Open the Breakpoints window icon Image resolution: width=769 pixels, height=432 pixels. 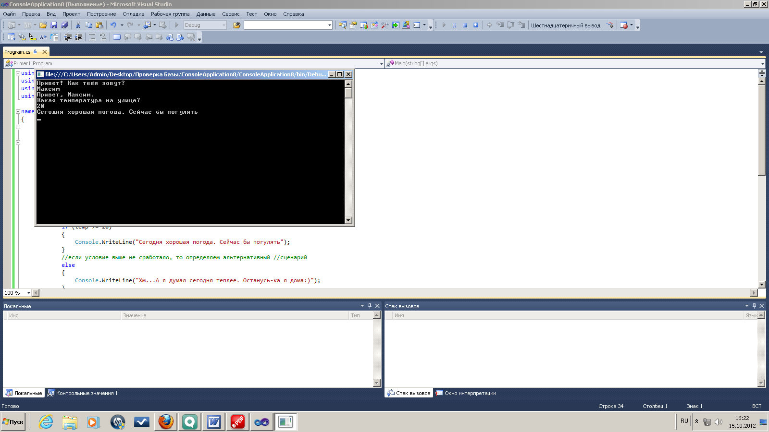click(623, 25)
